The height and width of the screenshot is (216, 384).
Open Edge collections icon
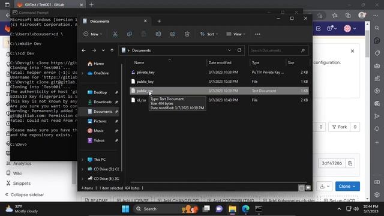pos(348,16)
